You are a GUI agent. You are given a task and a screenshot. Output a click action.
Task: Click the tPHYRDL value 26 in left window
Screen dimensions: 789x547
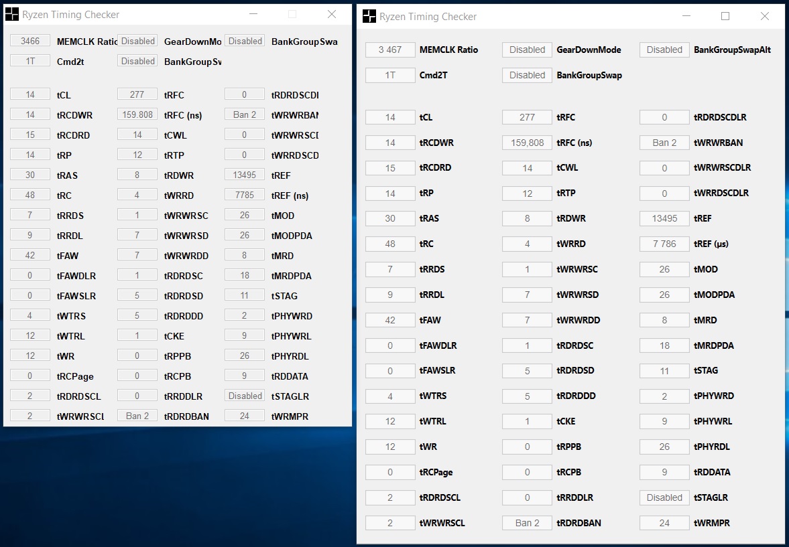pyautogui.click(x=245, y=356)
